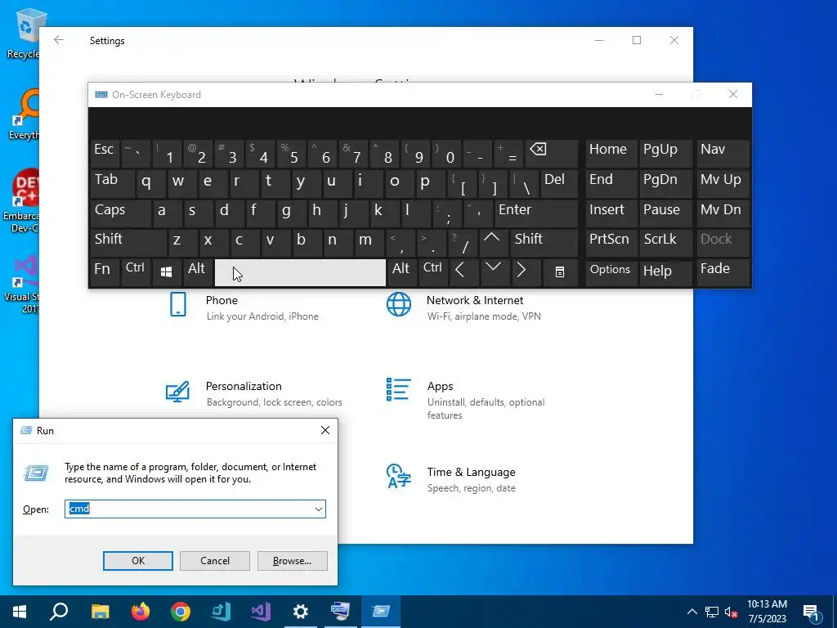The image size is (837, 628).
Task: Open Time & Language settings icon
Action: tap(399, 476)
